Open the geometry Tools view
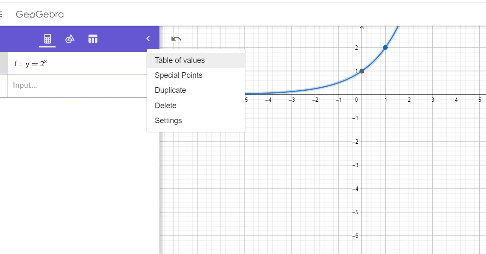Viewport: 486px width, 254px height. pos(70,39)
